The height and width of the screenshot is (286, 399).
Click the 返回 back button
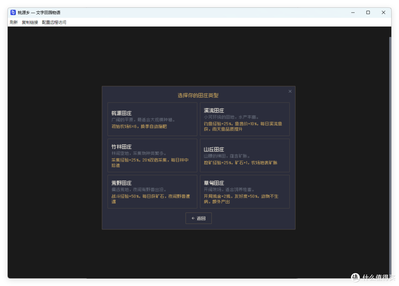point(198,218)
